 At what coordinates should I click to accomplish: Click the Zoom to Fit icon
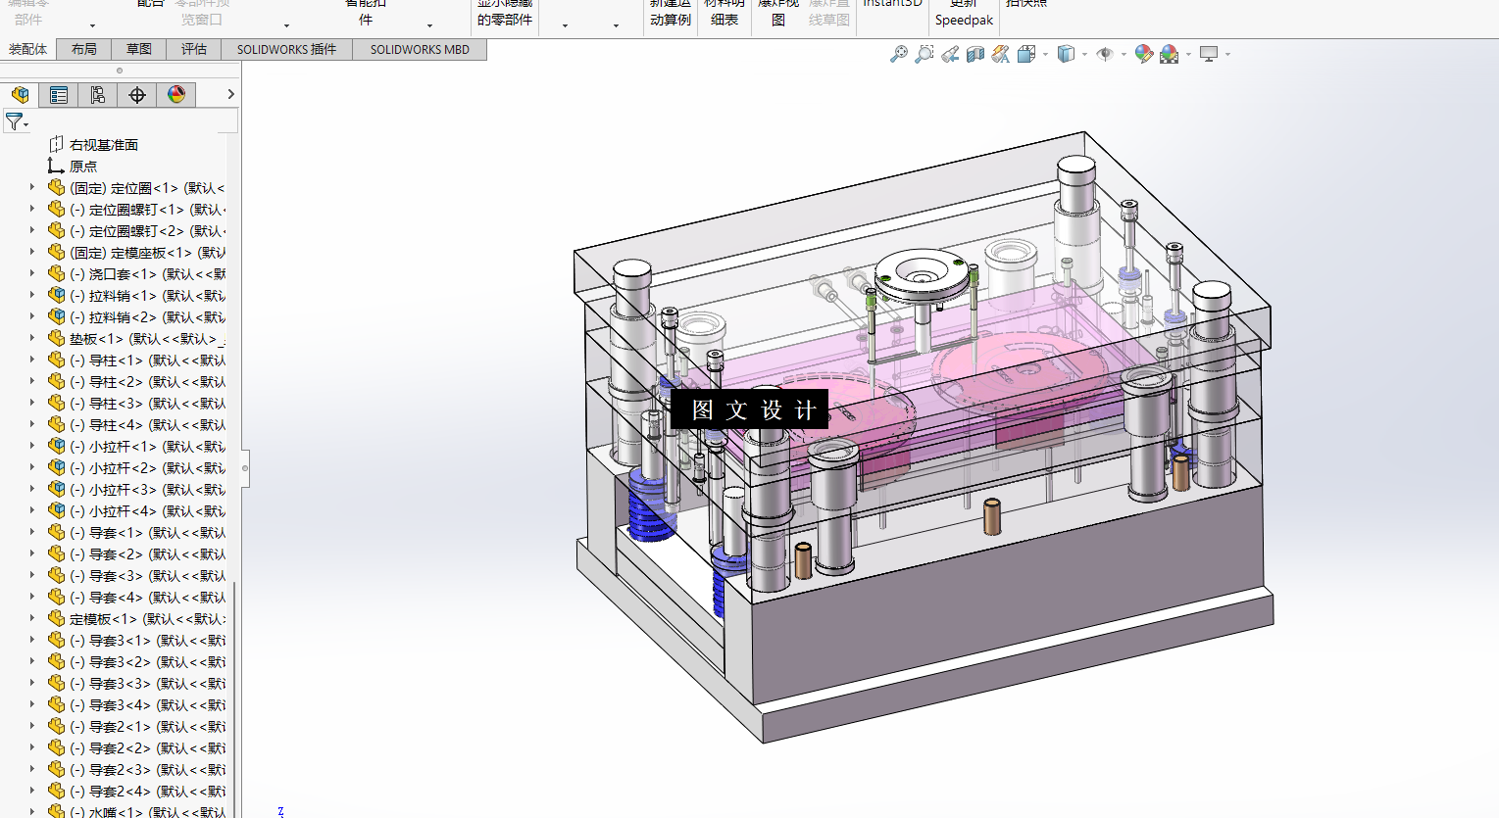[898, 55]
